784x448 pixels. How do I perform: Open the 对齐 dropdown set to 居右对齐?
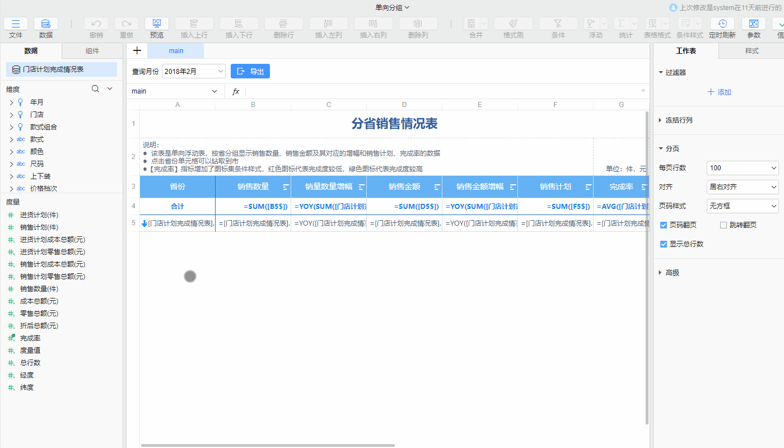(x=743, y=186)
